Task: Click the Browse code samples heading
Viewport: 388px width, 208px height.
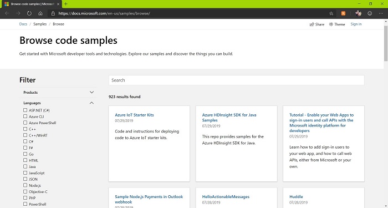Action: [68, 40]
